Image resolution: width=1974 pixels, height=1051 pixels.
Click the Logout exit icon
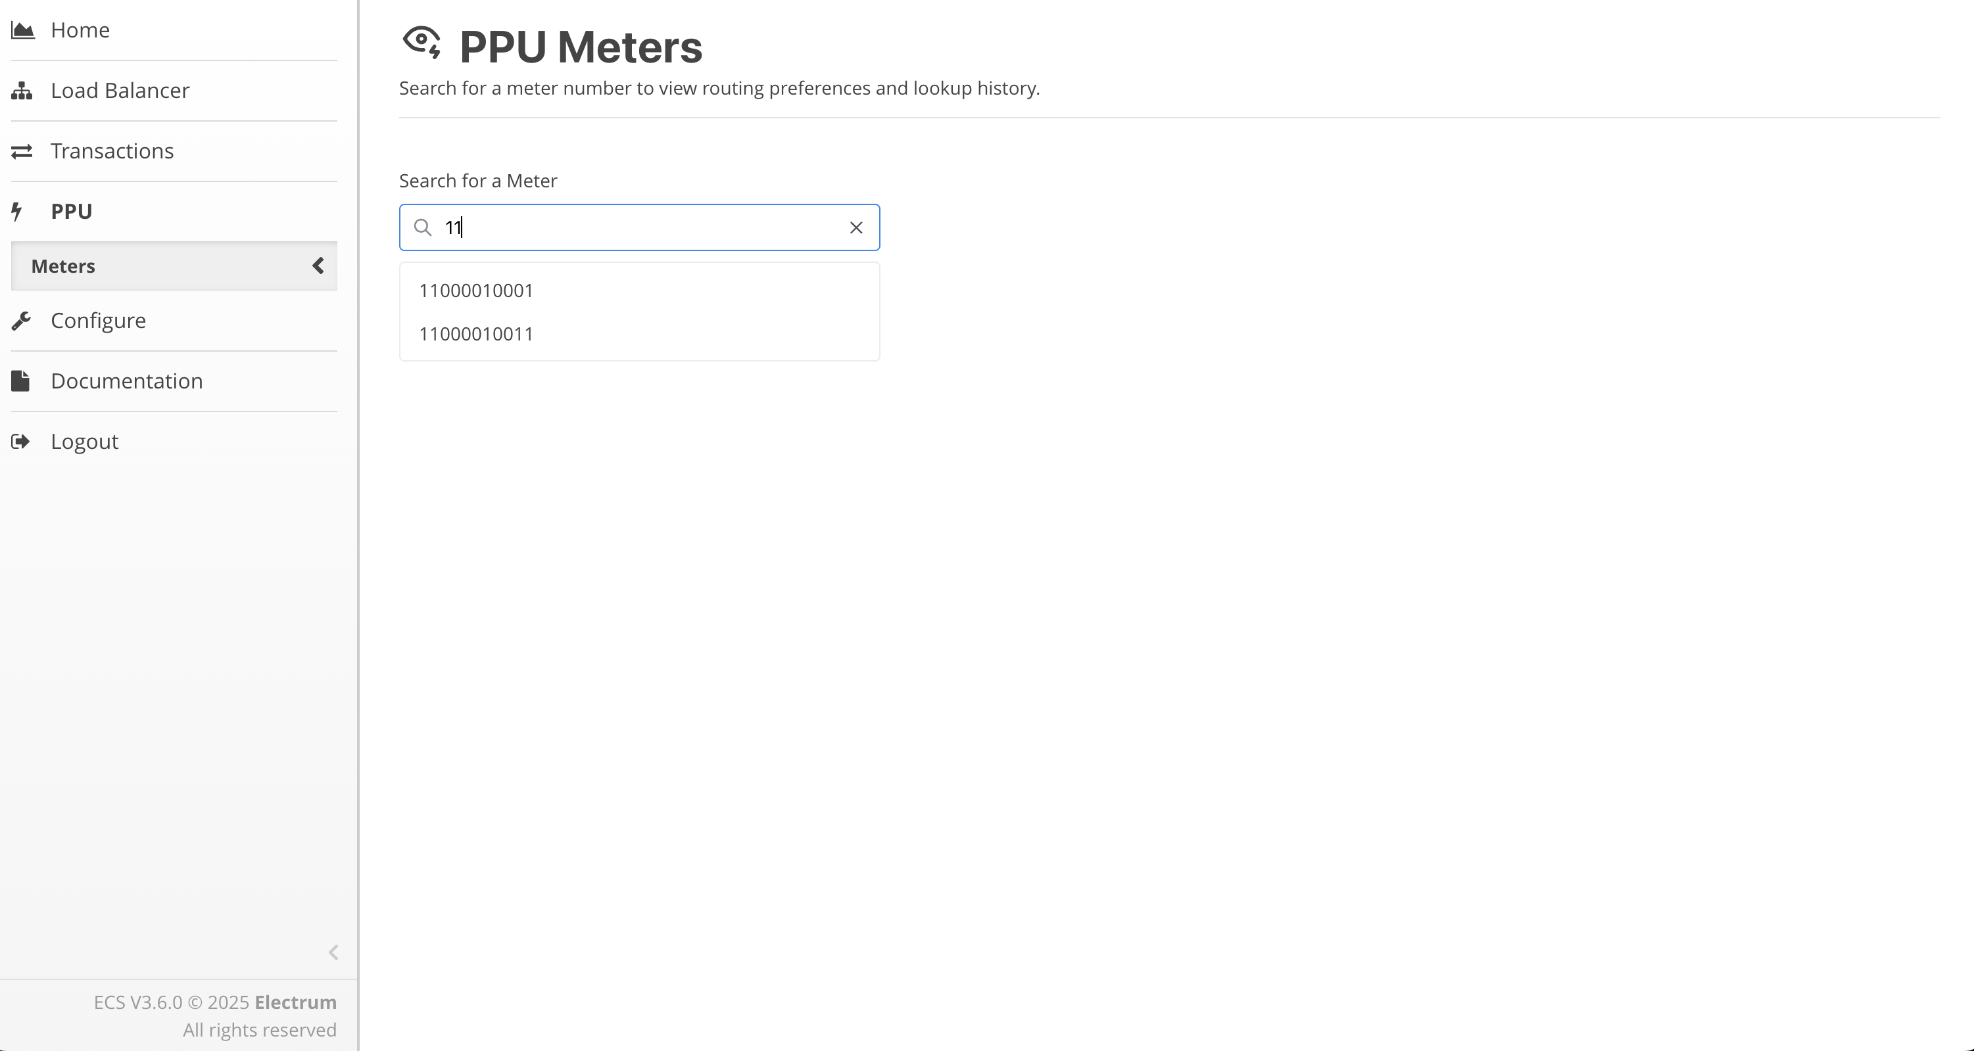pyautogui.click(x=20, y=441)
